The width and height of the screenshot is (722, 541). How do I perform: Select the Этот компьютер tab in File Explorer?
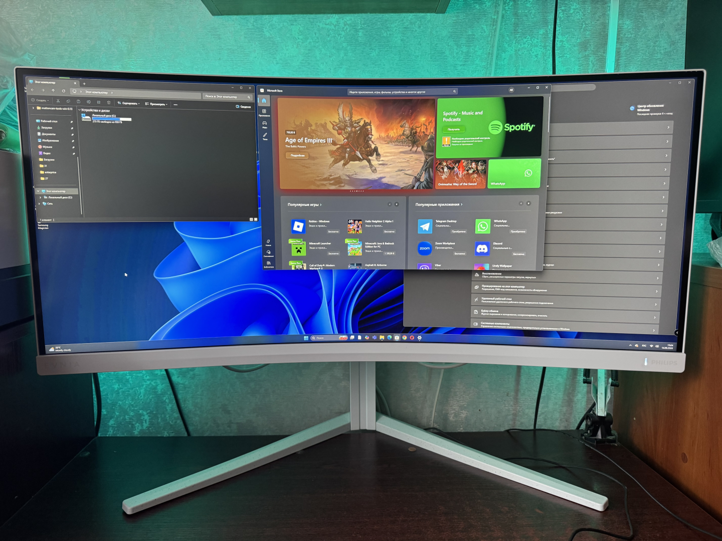53,82
